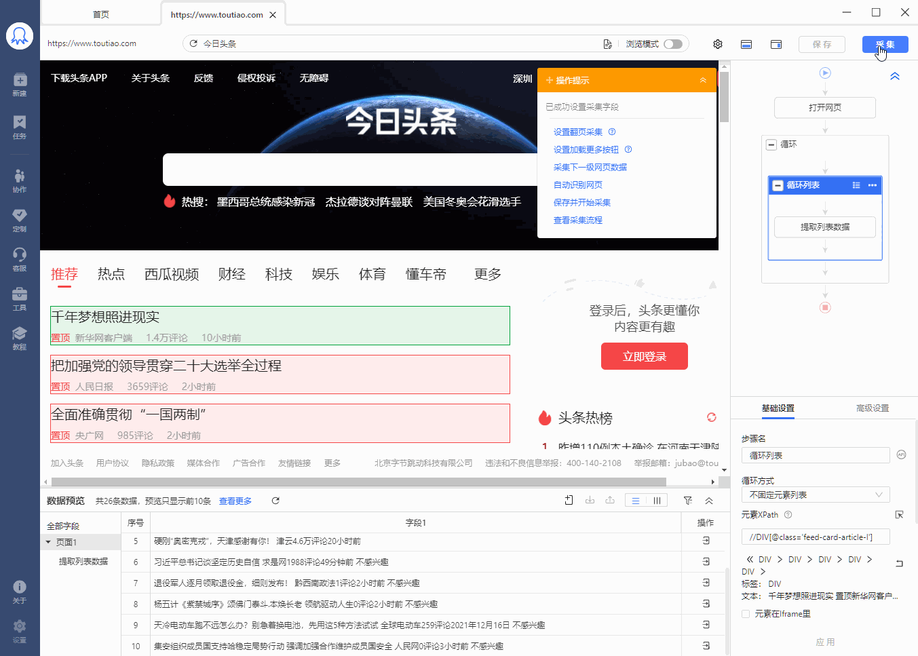Open the 客服 (support) headset icon
The image size is (918, 656).
point(20,259)
